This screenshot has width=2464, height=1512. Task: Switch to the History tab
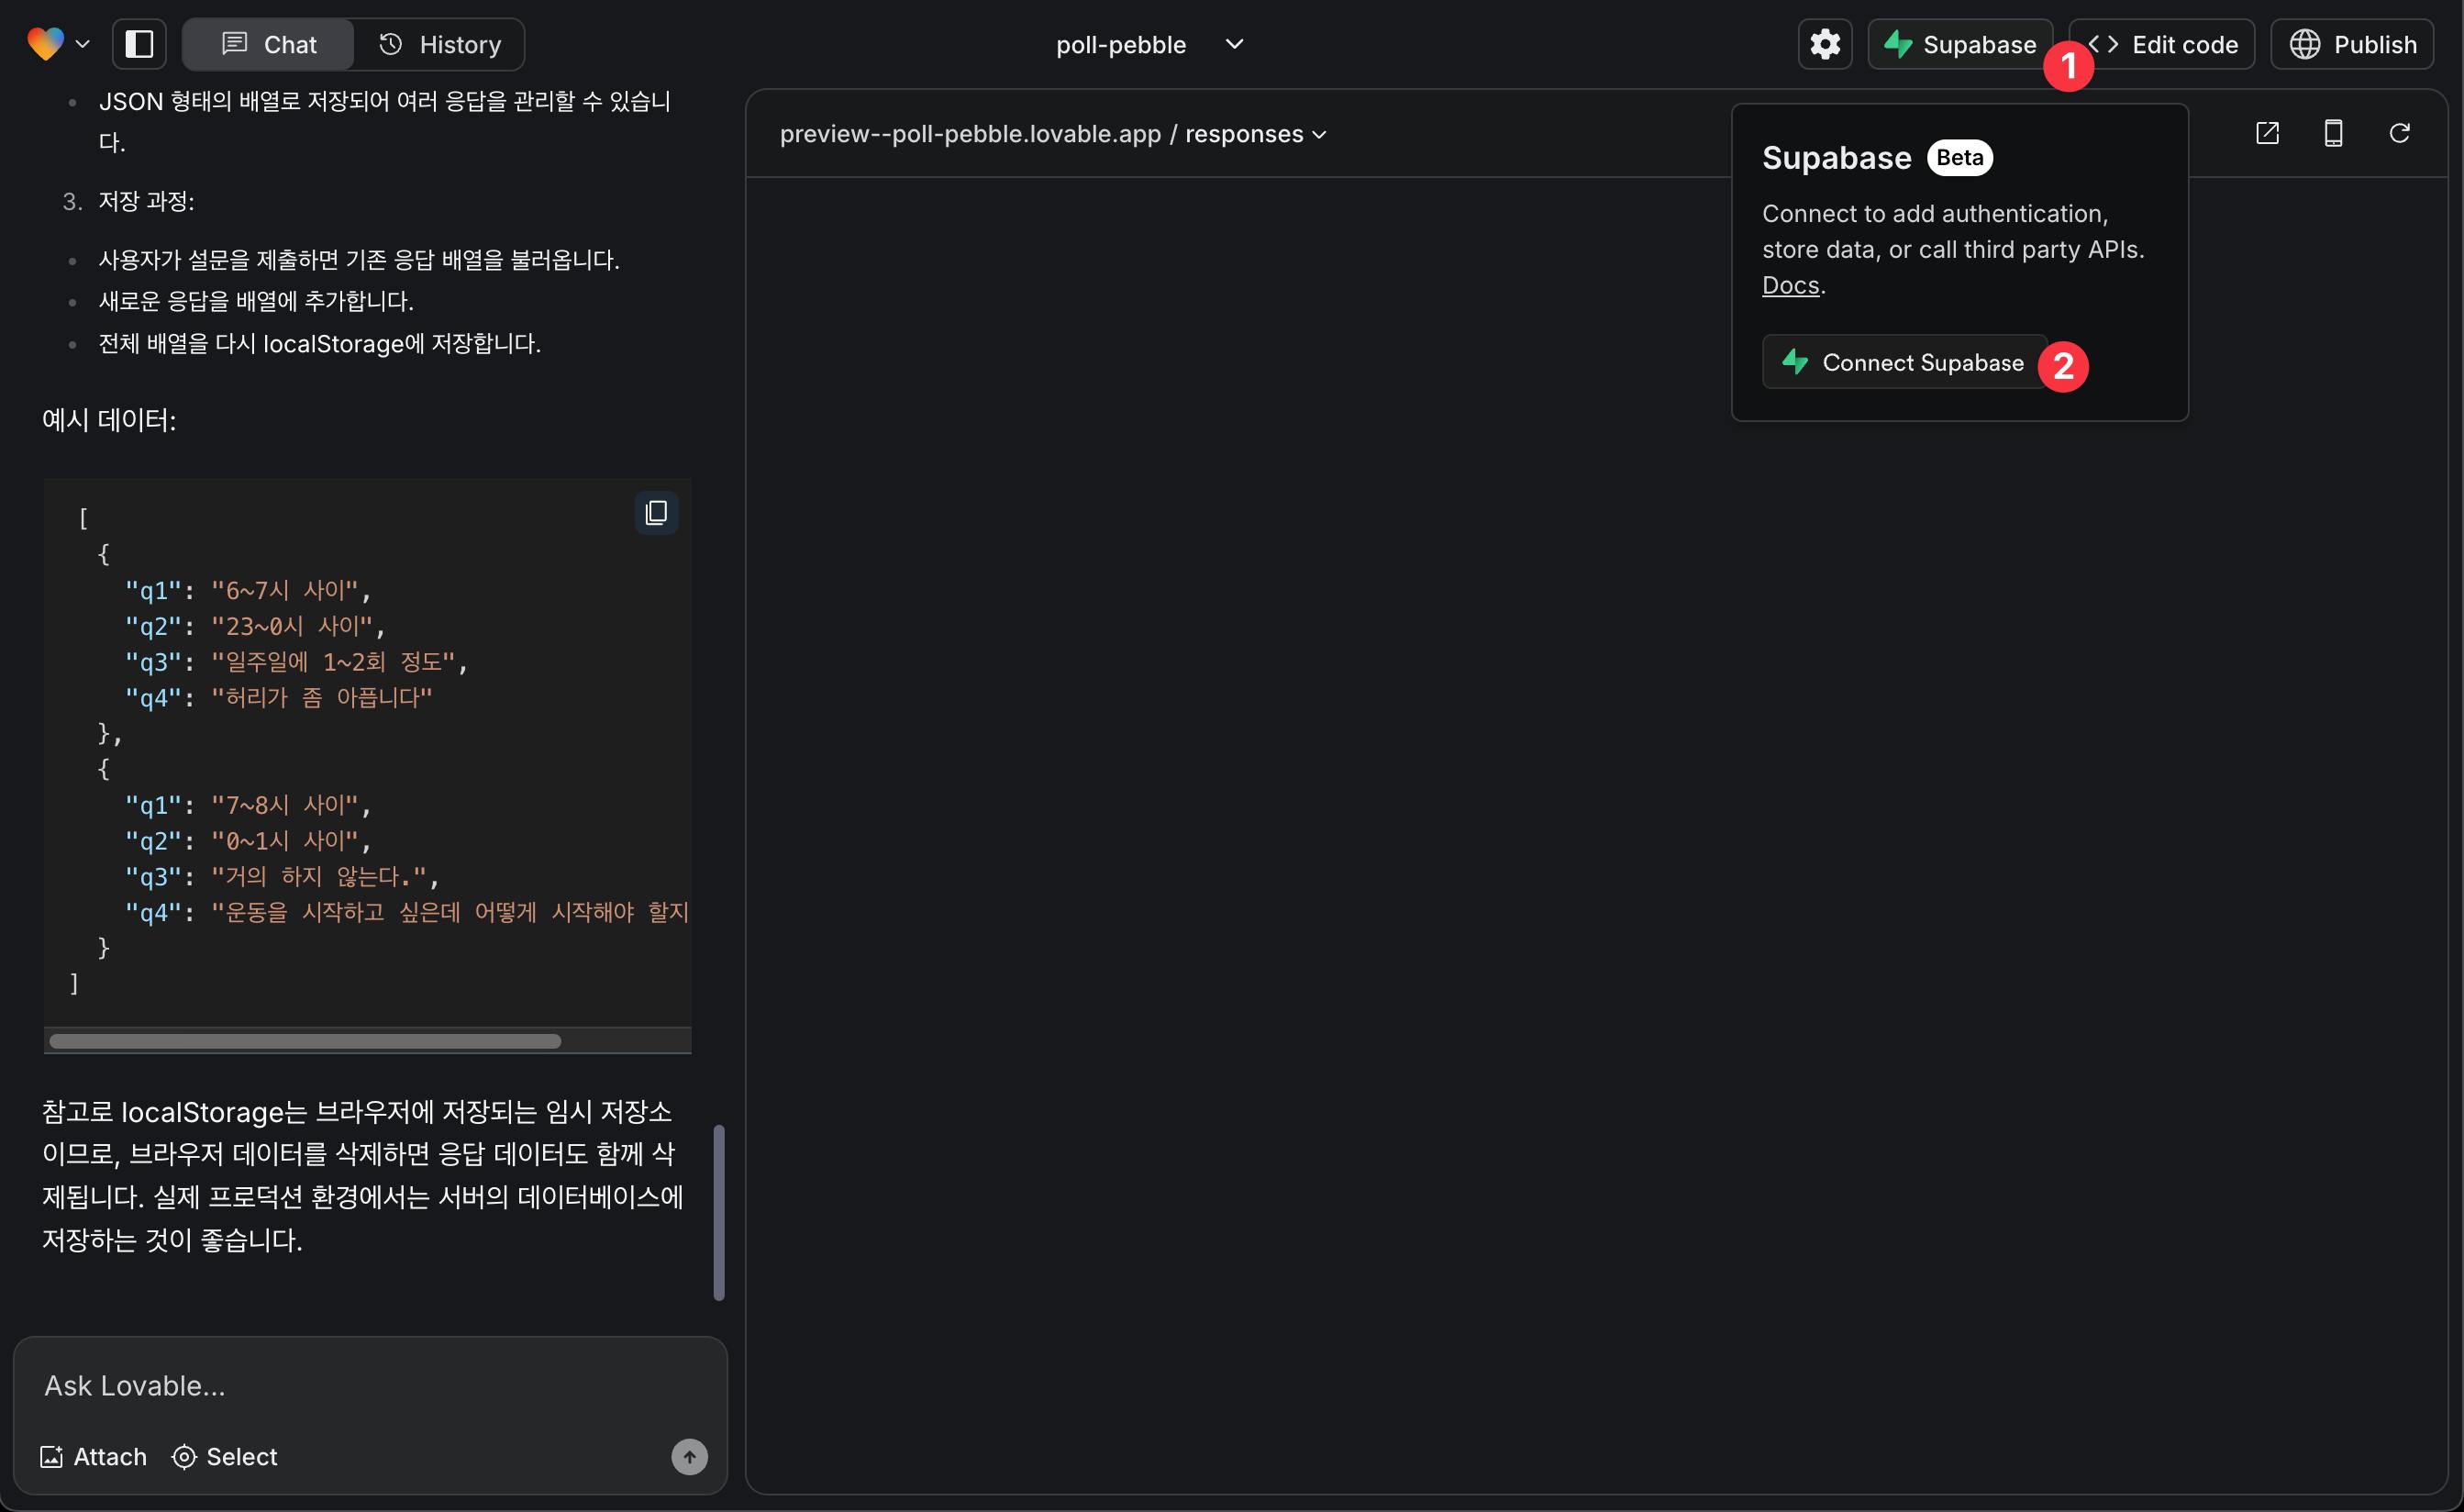click(439, 44)
